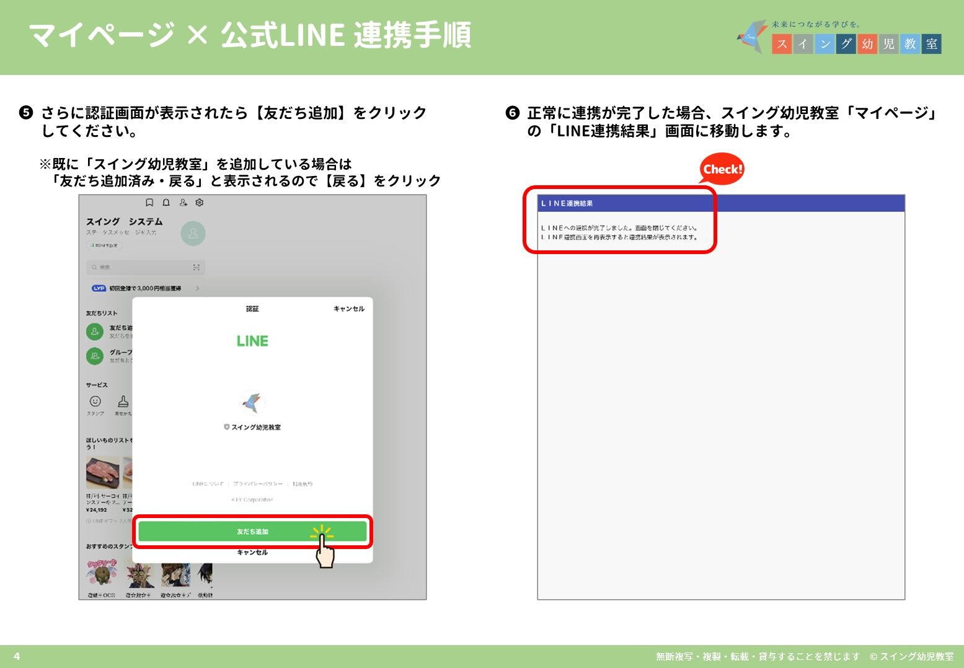Open the notifications bell icon
Viewport: 964px width, 668px height.
166,203
